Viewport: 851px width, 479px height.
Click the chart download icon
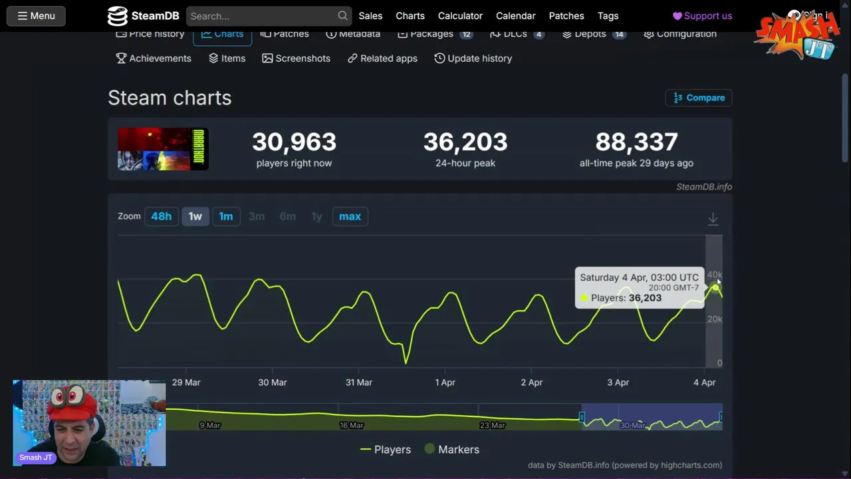tap(713, 219)
